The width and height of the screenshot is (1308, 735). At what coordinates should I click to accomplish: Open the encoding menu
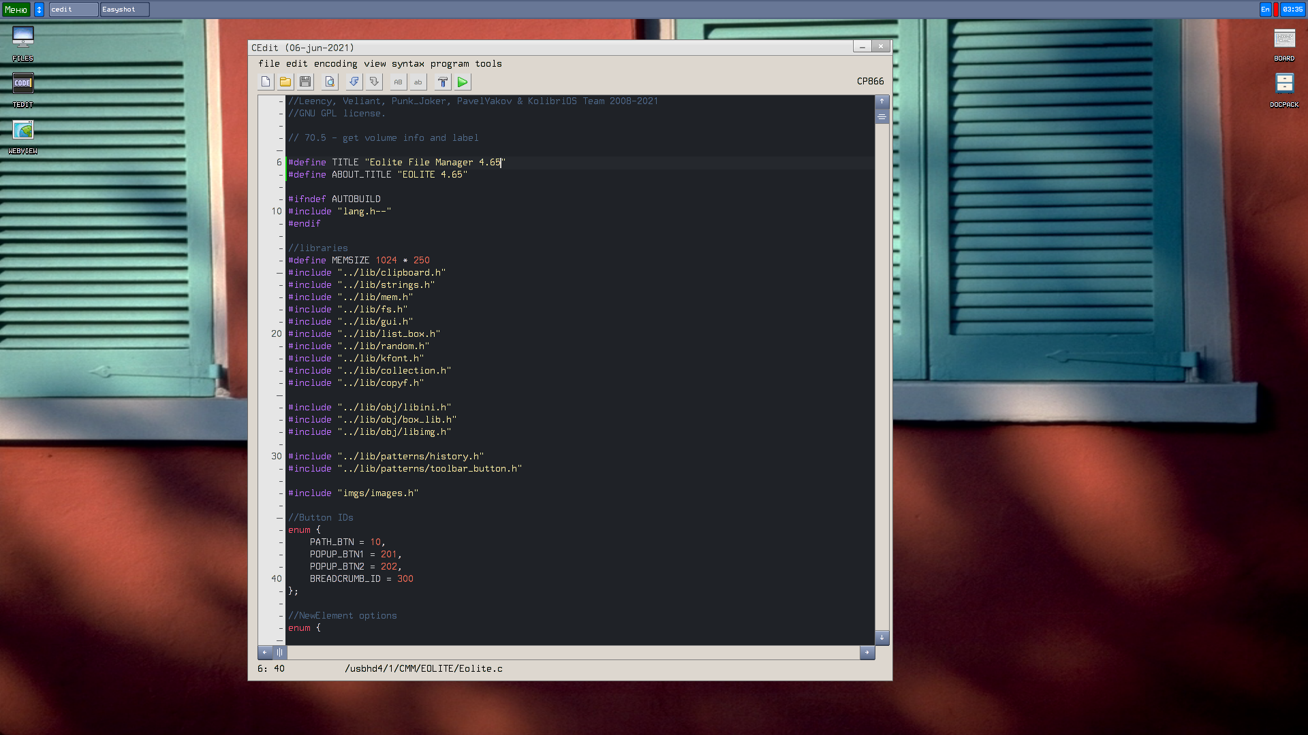[335, 64]
